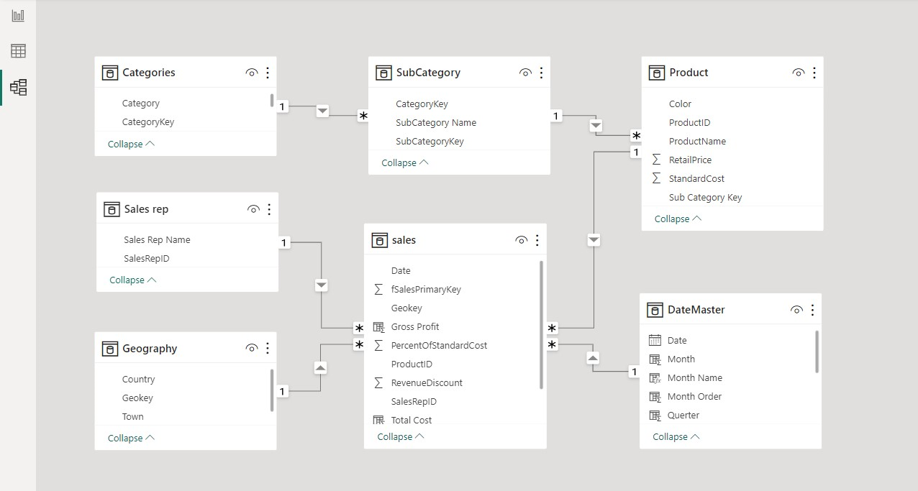Image resolution: width=918 pixels, height=491 pixels.
Task: Click the Geography table header icon
Action: [109, 349]
